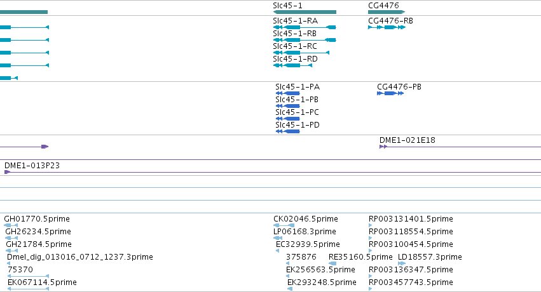
Task: Select EST RP003457743.5prime
Action: 371,289
